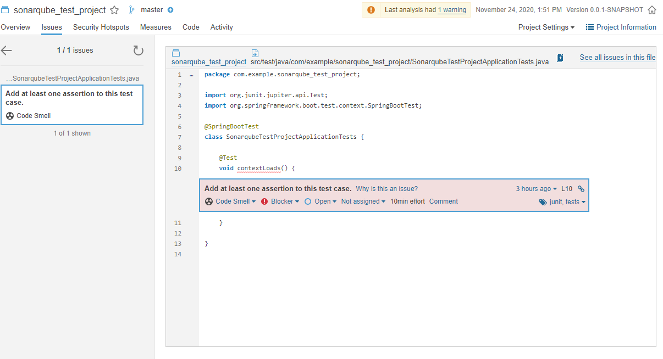Click the master branch name
The height and width of the screenshot is (359, 663).
pyautogui.click(x=152, y=10)
